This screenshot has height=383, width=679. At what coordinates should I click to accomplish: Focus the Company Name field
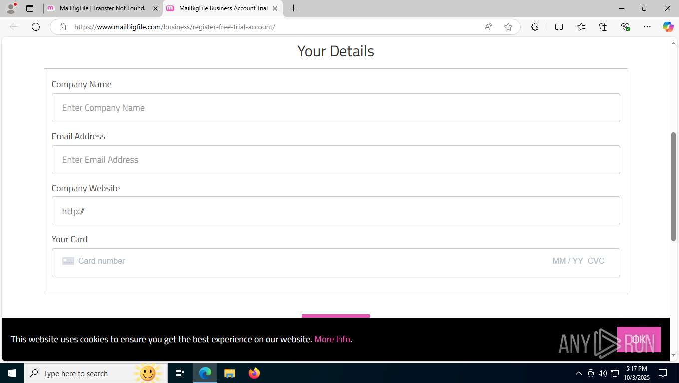point(336,108)
